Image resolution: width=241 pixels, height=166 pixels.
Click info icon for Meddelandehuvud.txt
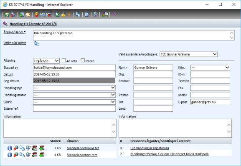pyautogui.click(x=10, y=148)
